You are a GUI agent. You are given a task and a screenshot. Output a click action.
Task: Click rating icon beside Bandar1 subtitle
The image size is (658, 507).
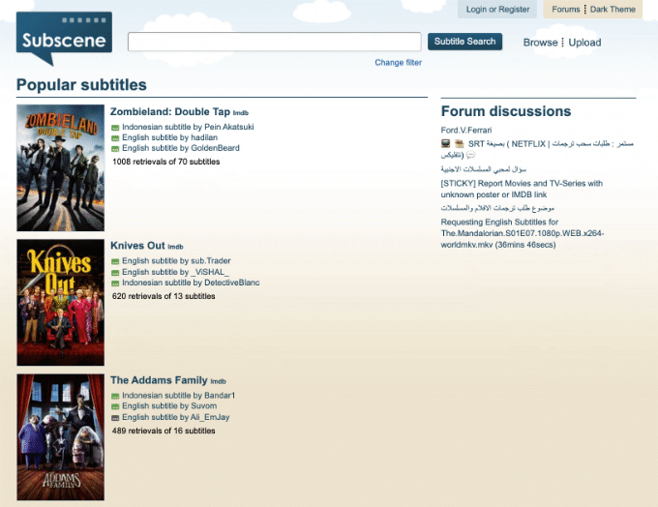coord(115,396)
